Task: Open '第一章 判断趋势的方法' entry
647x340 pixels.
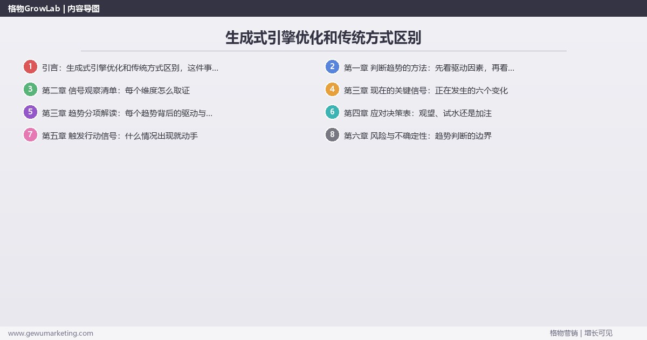Action: pos(429,68)
